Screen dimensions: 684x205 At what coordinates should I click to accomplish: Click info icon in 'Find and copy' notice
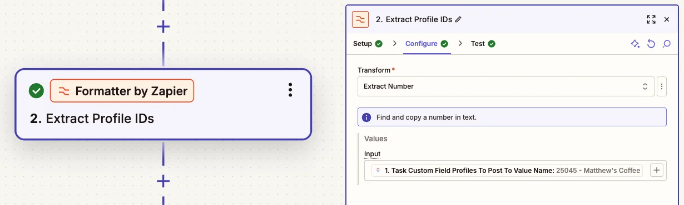366,117
